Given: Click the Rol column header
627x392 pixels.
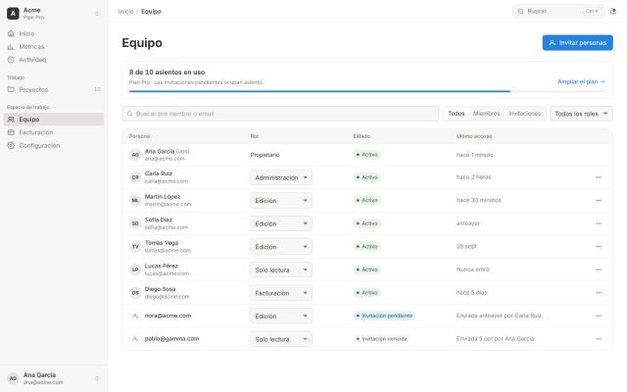Looking at the screenshot, I should pos(255,136).
